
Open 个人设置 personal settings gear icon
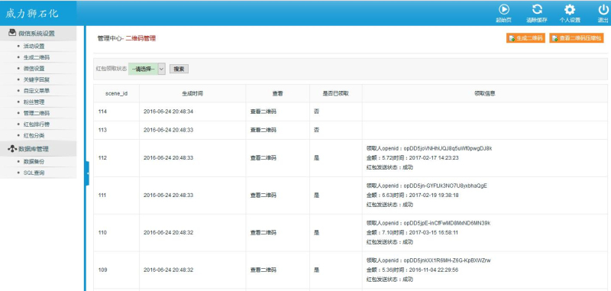pos(570,10)
